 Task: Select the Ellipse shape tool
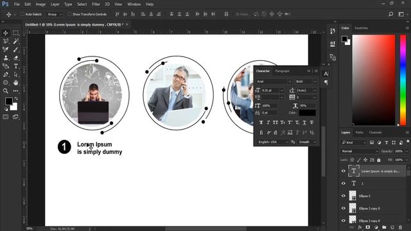click(x=6, y=83)
